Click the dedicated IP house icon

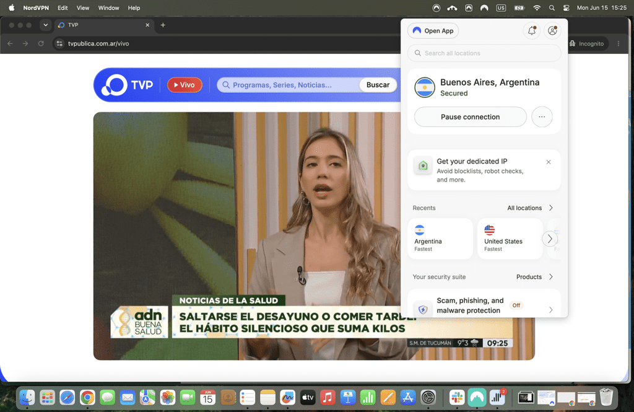[x=423, y=166]
